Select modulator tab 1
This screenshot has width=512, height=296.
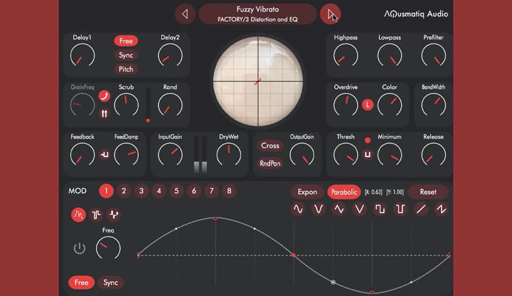(x=106, y=191)
